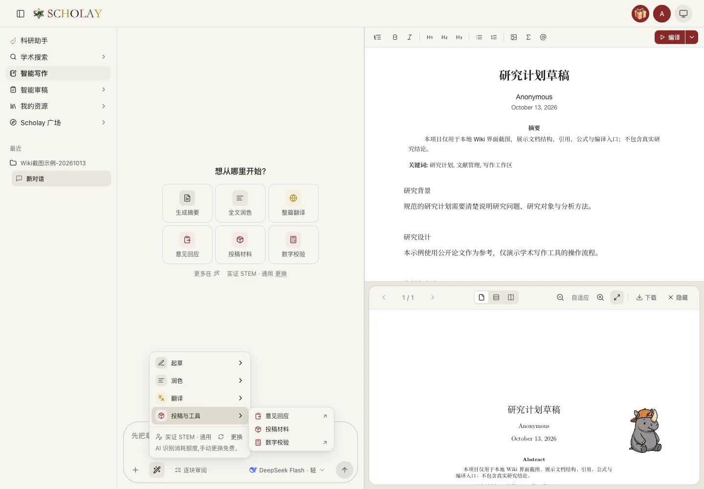The width and height of the screenshot is (704, 489).
Task: Insert a Heading 2
Action: [444, 37]
